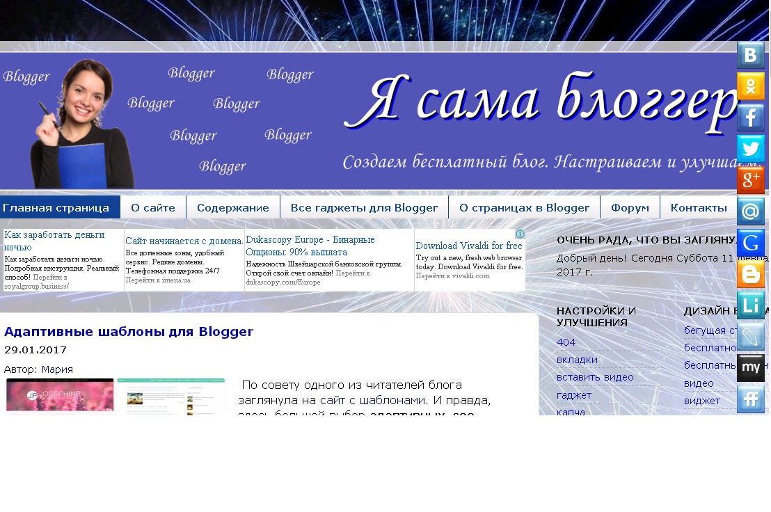Share via the Odnoklassniki icon

point(750,86)
